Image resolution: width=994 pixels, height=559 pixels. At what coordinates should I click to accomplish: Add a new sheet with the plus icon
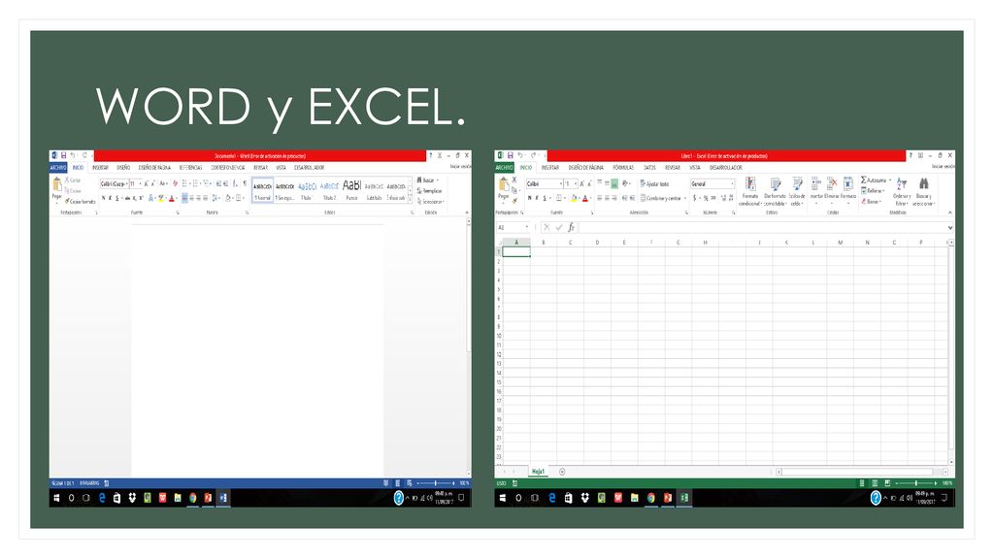click(562, 472)
